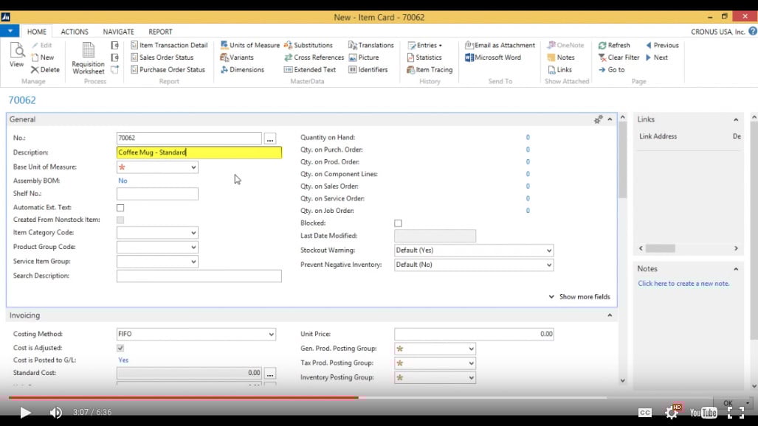
Task: Delete the current item card
Action: pos(46,69)
